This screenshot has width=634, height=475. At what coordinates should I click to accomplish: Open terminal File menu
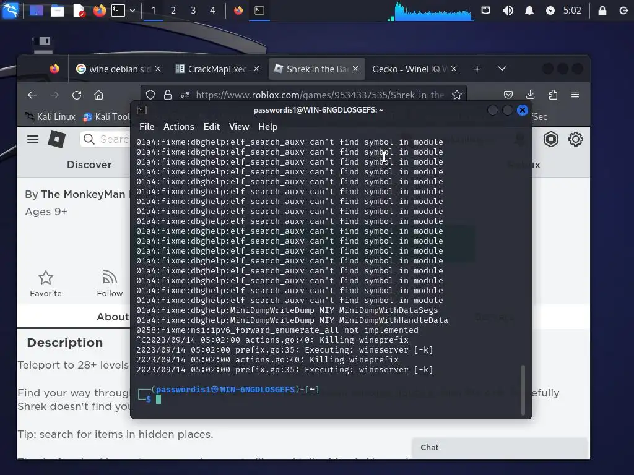click(x=147, y=127)
